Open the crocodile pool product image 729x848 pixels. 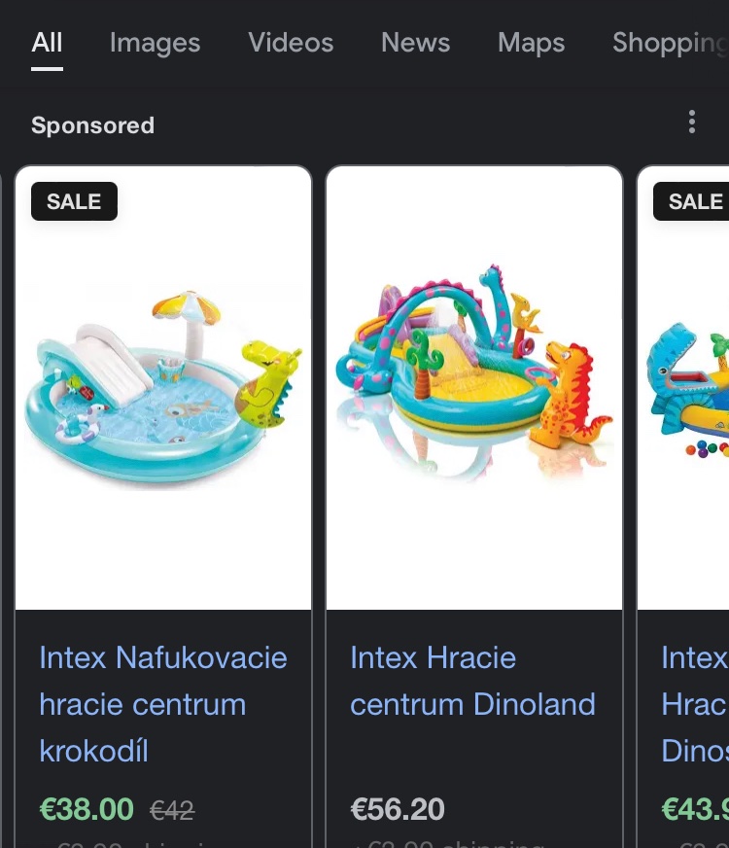coord(163,389)
